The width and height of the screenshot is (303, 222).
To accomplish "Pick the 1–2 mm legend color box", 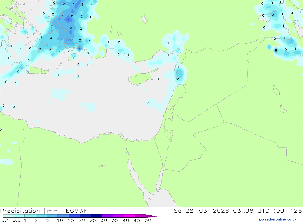I will pyautogui.click(x=30, y=216).
